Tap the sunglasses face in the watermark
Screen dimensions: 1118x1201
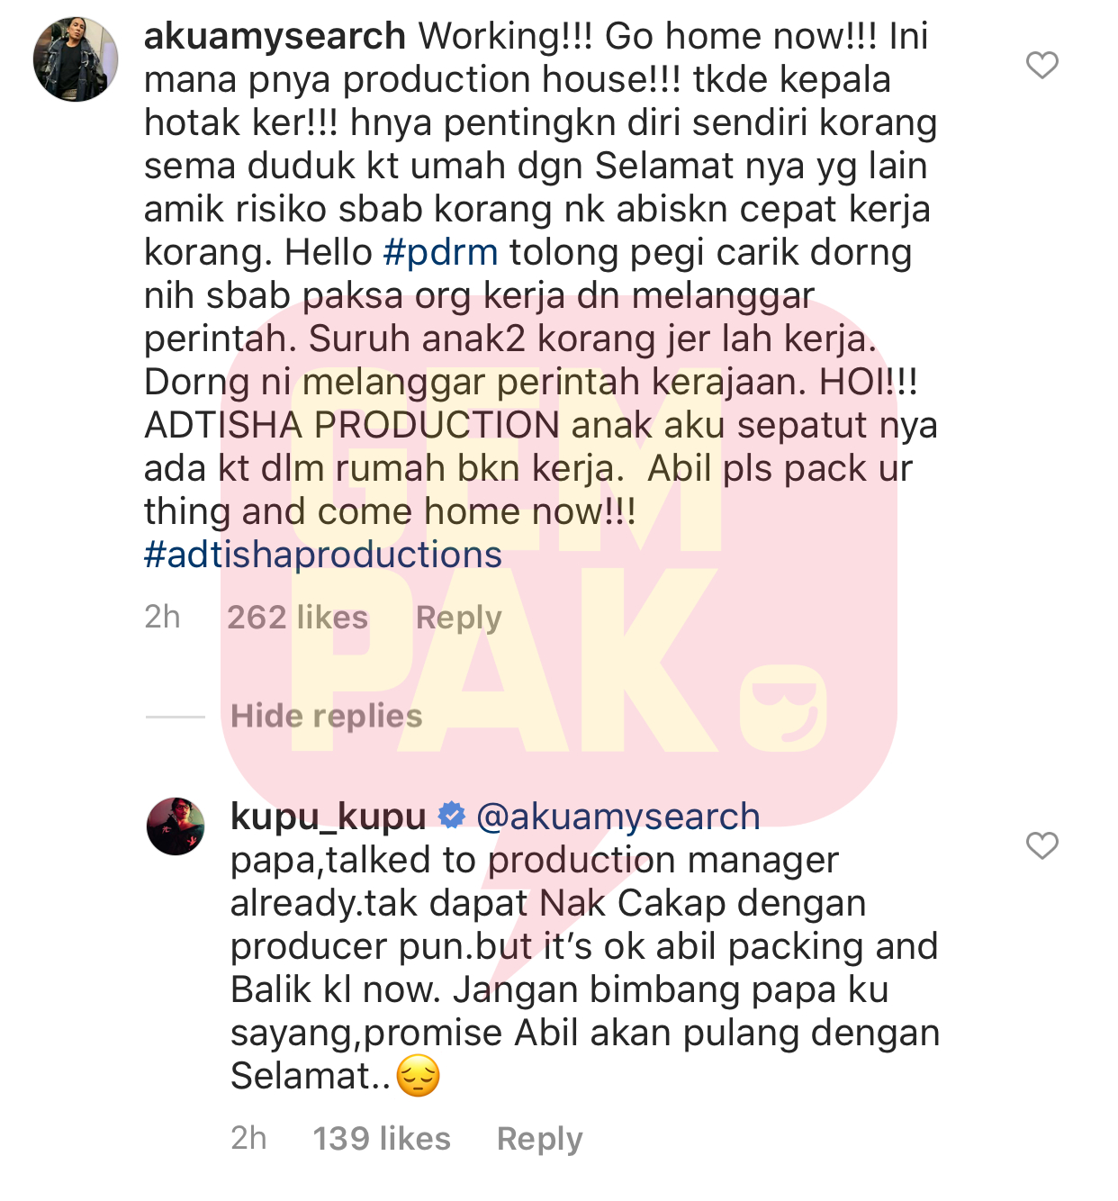pyautogui.click(x=782, y=709)
